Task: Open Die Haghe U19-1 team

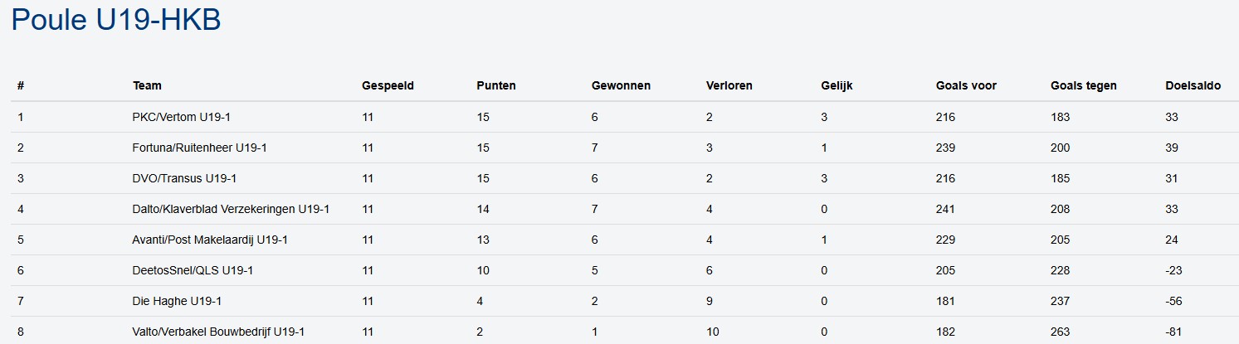Action: pyautogui.click(x=177, y=301)
